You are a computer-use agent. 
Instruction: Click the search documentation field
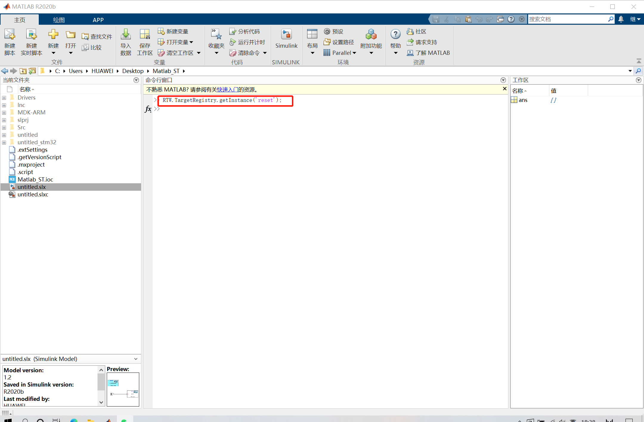pos(568,19)
